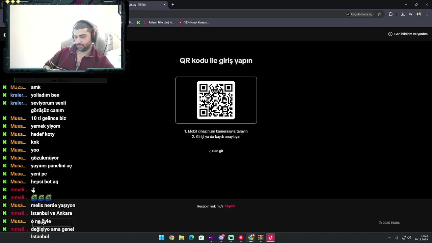Click chat message 'yemek yiyom'
Image resolution: width=432 pixels, height=243 pixels.
46,126
